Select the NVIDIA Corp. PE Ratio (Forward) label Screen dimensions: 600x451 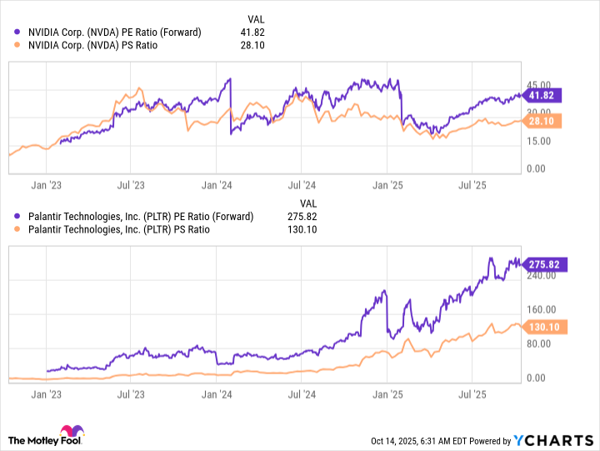pyautogui.click(x=113, y=33)
